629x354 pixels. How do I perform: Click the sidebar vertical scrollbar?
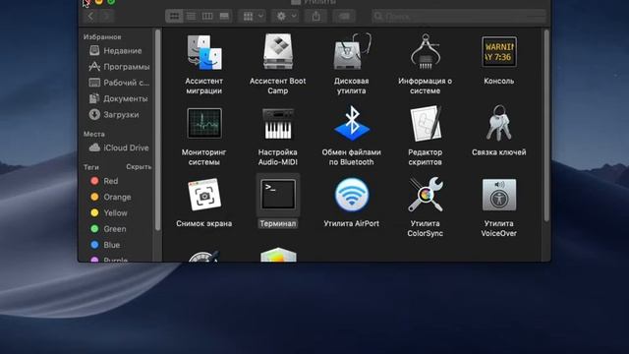[x=157, y=131]
